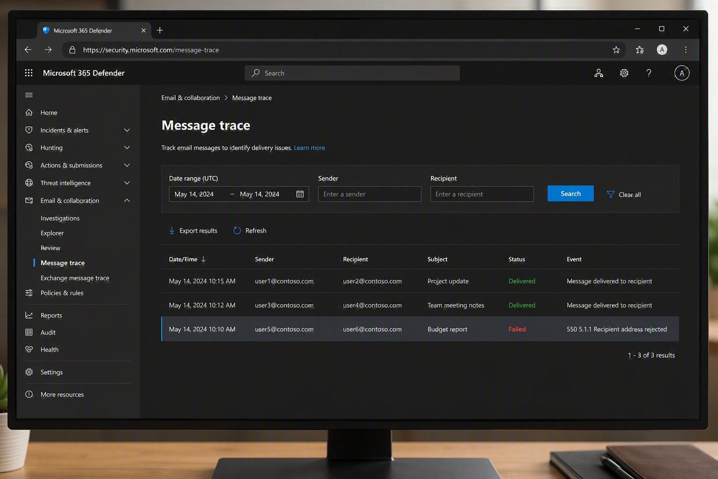This screenshot has width=718, height=479.
Task: Click the start date May 14, 2024
Action: point(194,194)
